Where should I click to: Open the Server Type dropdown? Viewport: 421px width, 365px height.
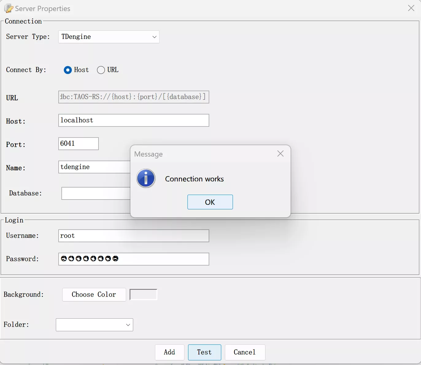[109, 37]
